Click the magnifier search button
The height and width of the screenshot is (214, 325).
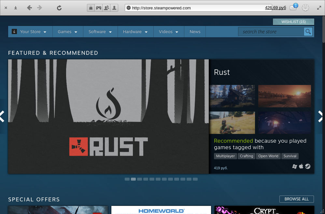308,31
